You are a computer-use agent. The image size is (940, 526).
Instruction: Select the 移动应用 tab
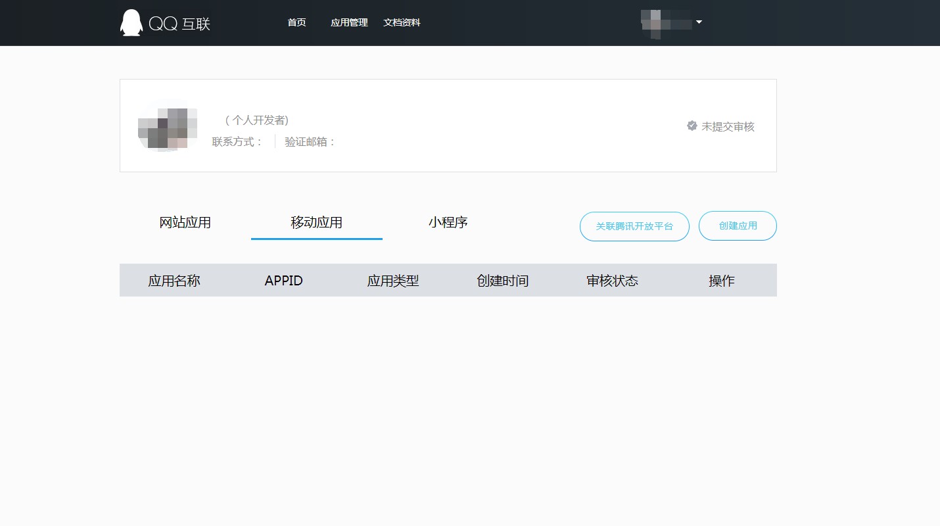point(317,222)
